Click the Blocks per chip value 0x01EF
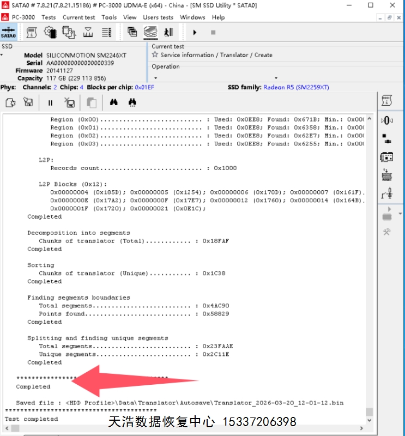Screen dimensions: 405x436 tap(144, 87)
